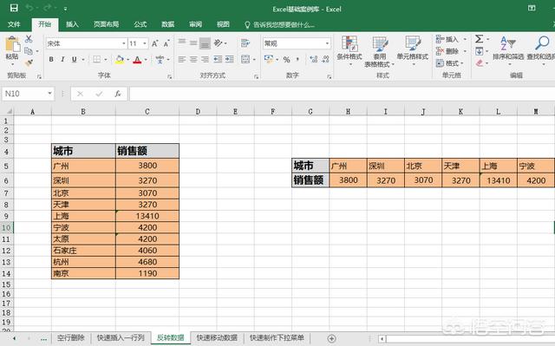
Task: Toggle center text alignment
Action: click(193, 60)
